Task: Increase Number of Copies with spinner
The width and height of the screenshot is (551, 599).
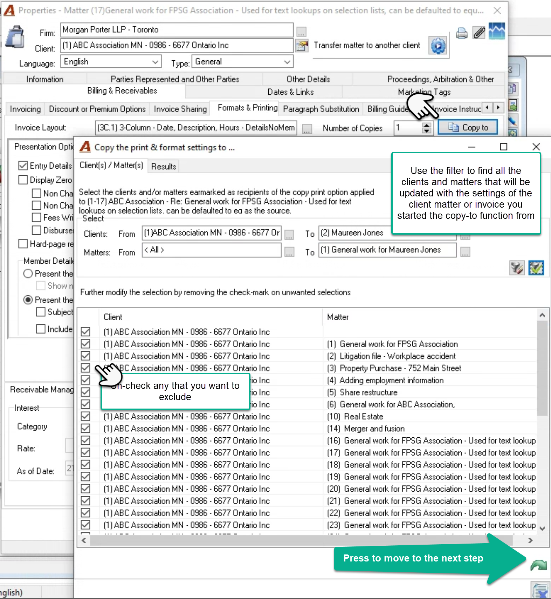Action: pyautogui.click(x=426, y=125)
